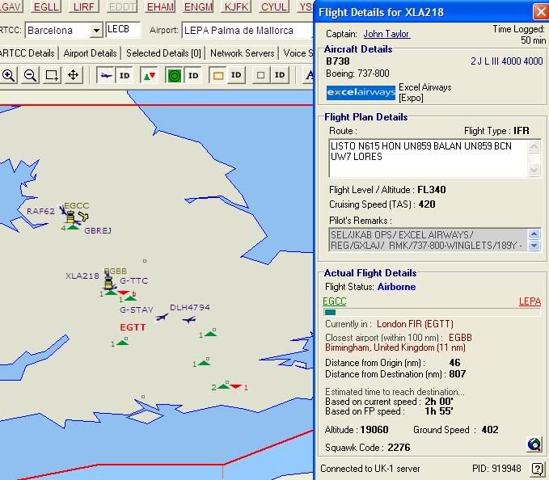Toggle aircraft display on the map
Screen dimensions: 549x480
point(107,75)
